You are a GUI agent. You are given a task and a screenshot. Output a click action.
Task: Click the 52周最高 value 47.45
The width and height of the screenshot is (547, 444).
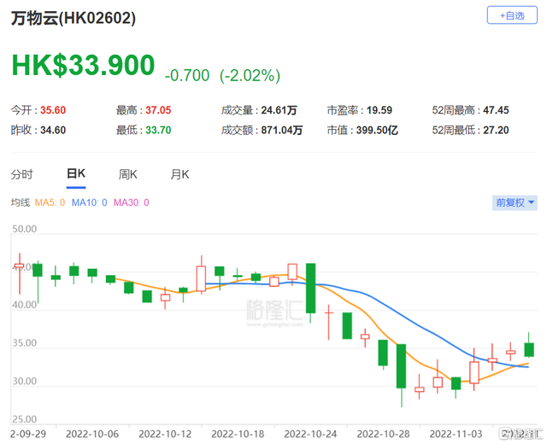click(496, 110)
